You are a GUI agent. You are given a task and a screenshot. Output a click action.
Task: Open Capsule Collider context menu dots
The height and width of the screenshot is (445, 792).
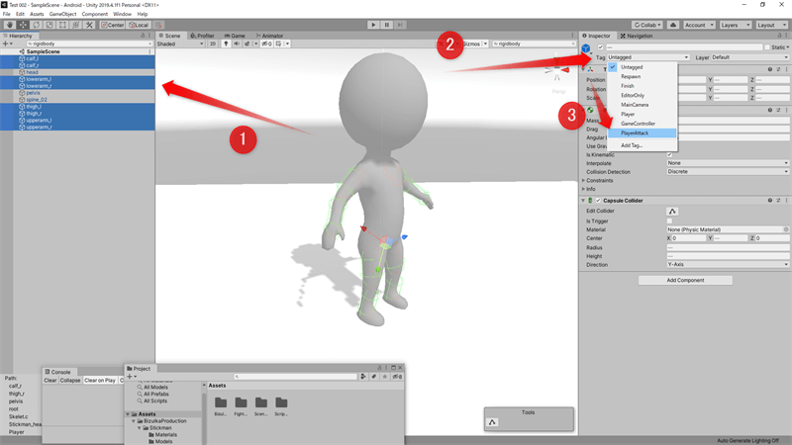click(786, 201)
